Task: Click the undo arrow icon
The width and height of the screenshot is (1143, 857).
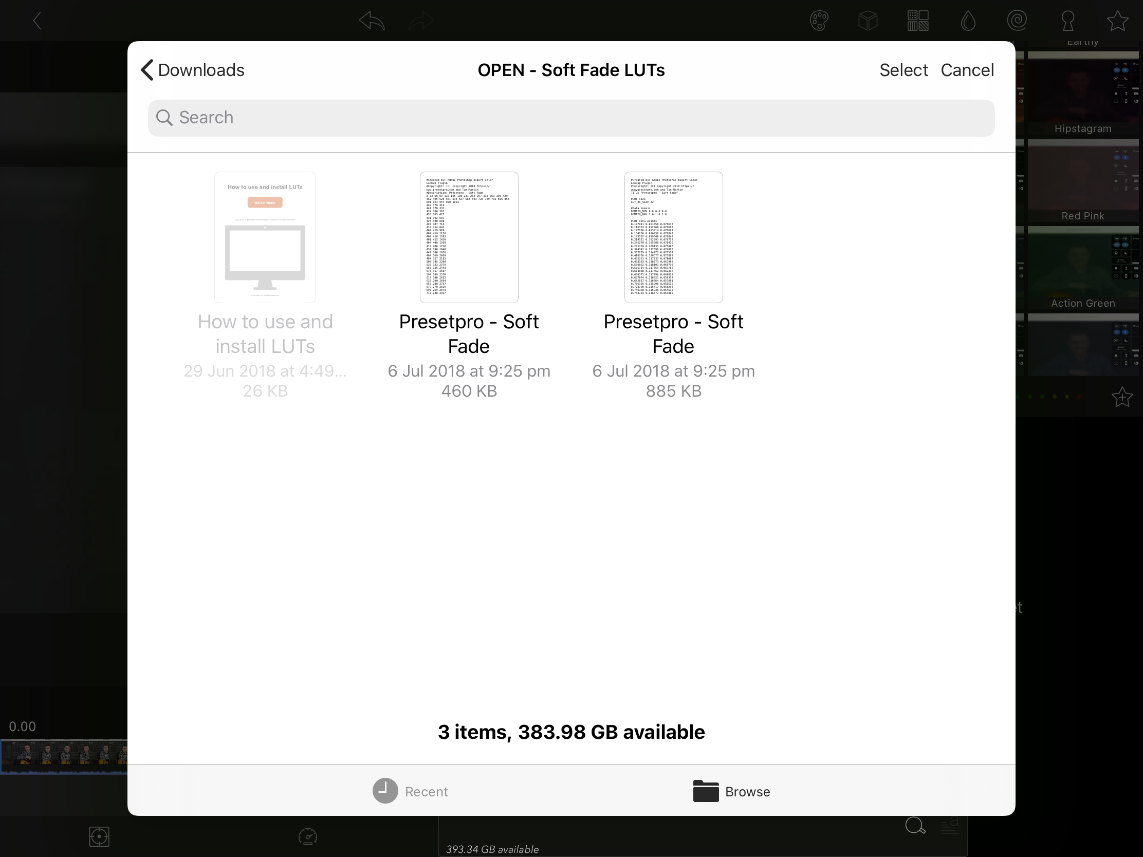Action: tap(372, 21)
